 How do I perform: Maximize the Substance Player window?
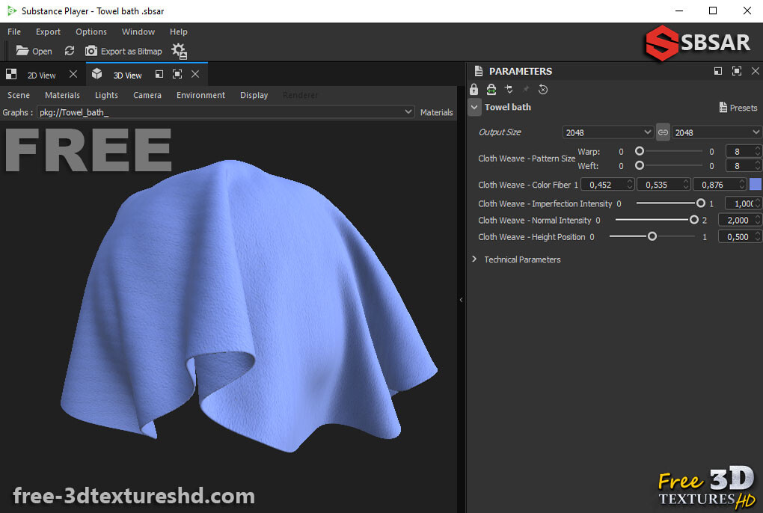tap(713, 10)
